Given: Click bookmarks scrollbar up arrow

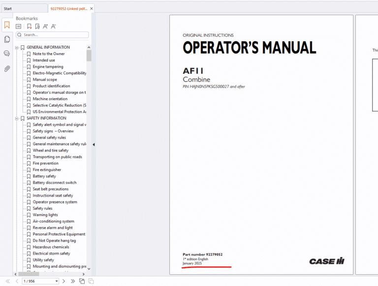Looking at the screenshot, I should coord(89,48).
